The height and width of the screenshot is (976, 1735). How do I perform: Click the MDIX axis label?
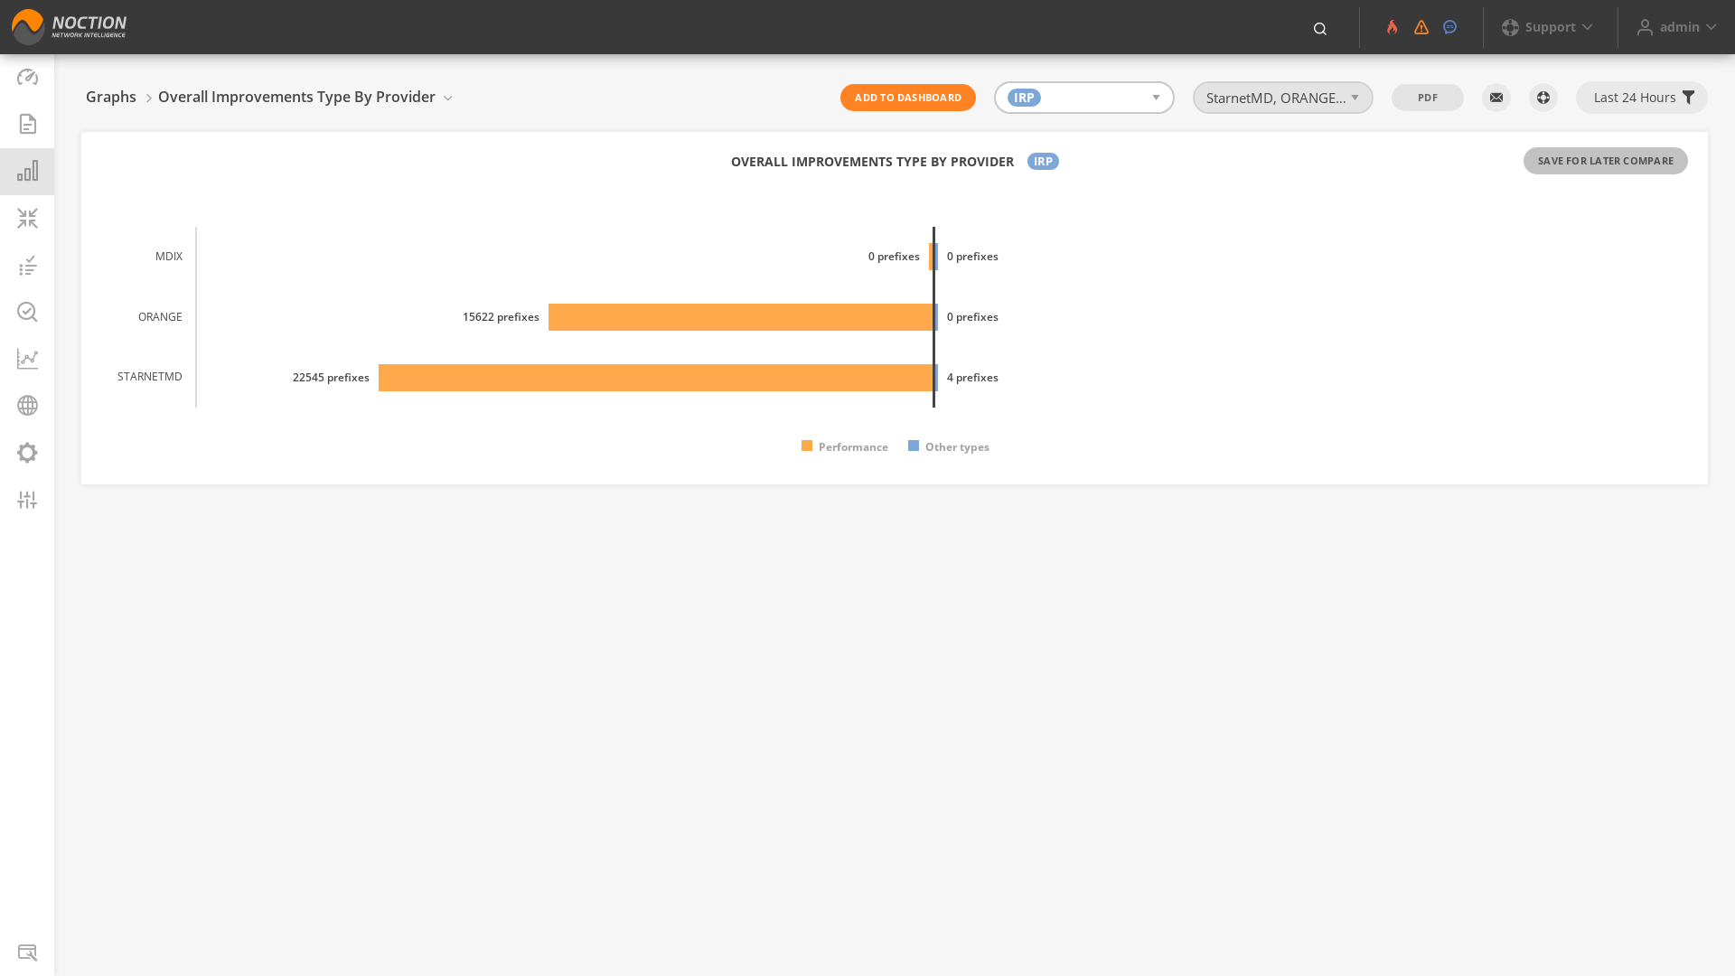(x=169, y=257)
